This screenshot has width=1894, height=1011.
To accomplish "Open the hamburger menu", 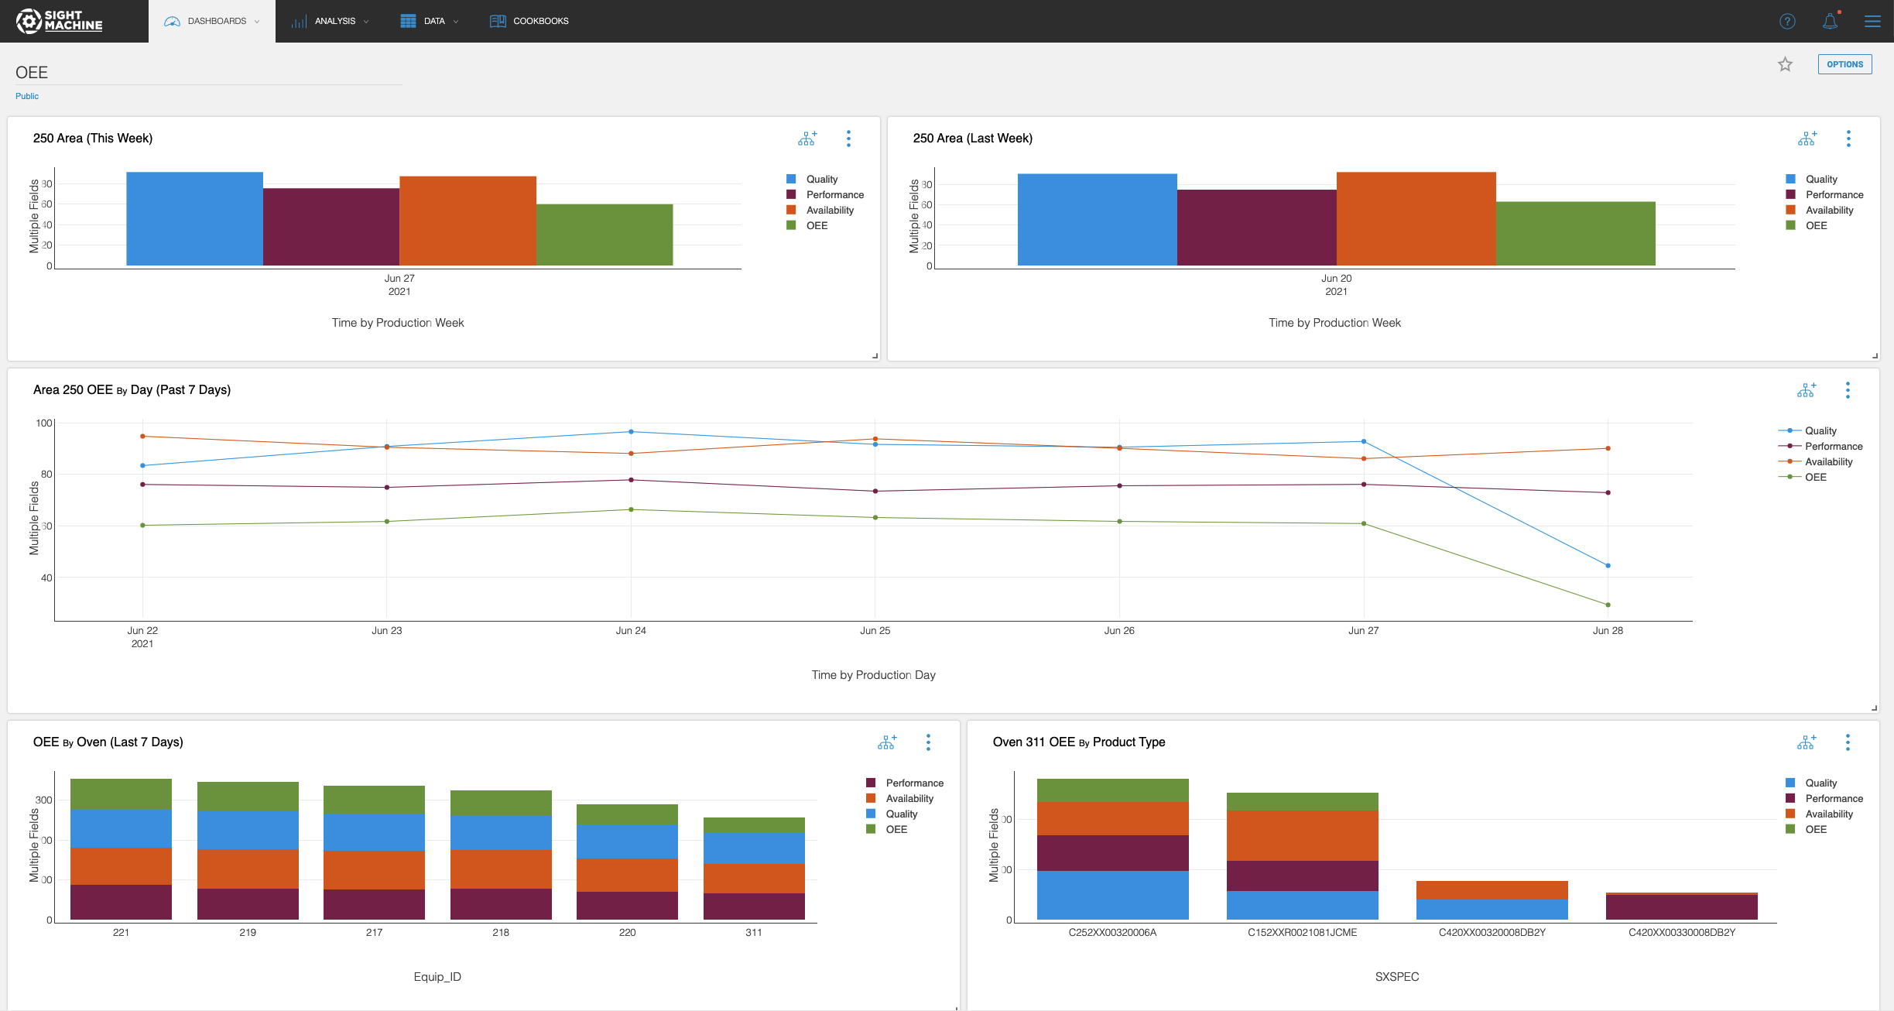I will [x=1872, y=21].
